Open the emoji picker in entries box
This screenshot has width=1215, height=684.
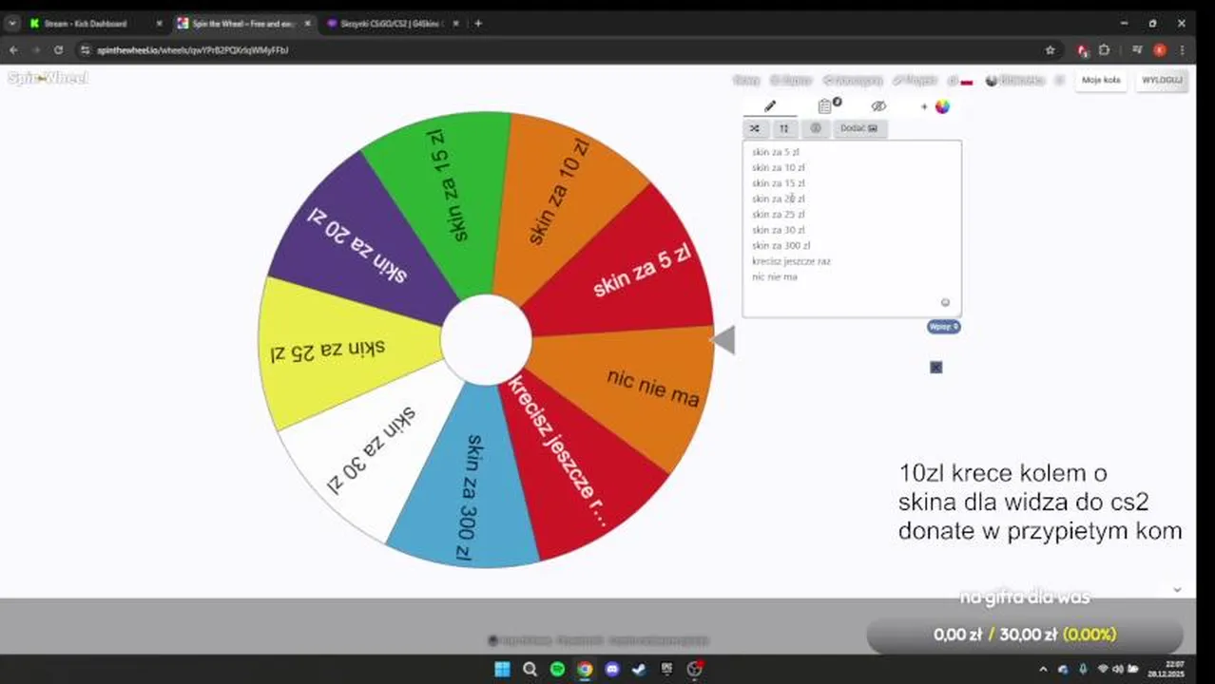coord(945,303)
